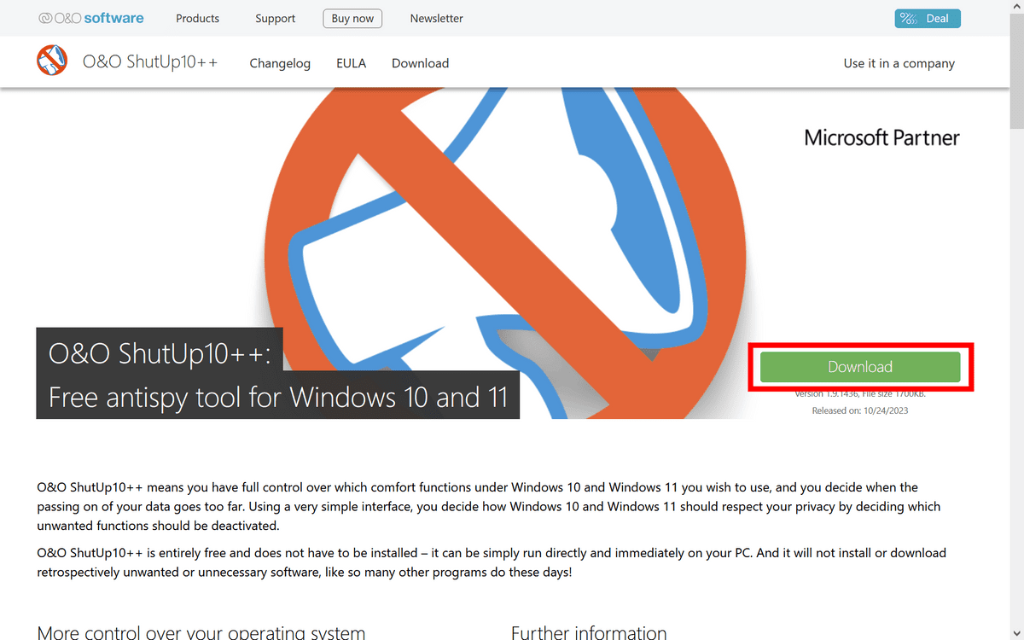Click the Further information heading
Screen dimensions: 1024x640
(589, 632)
